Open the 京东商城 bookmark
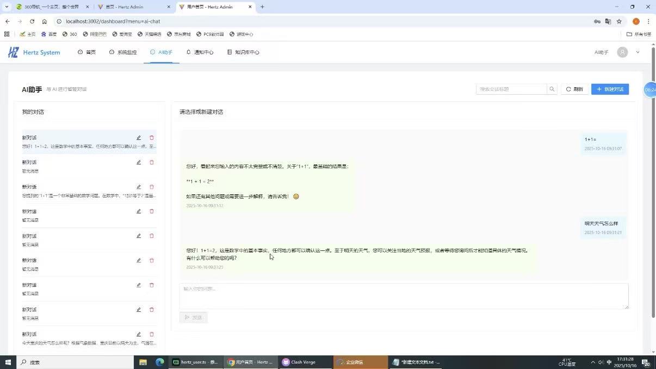The image size is (656, 369). click(178, 34)
